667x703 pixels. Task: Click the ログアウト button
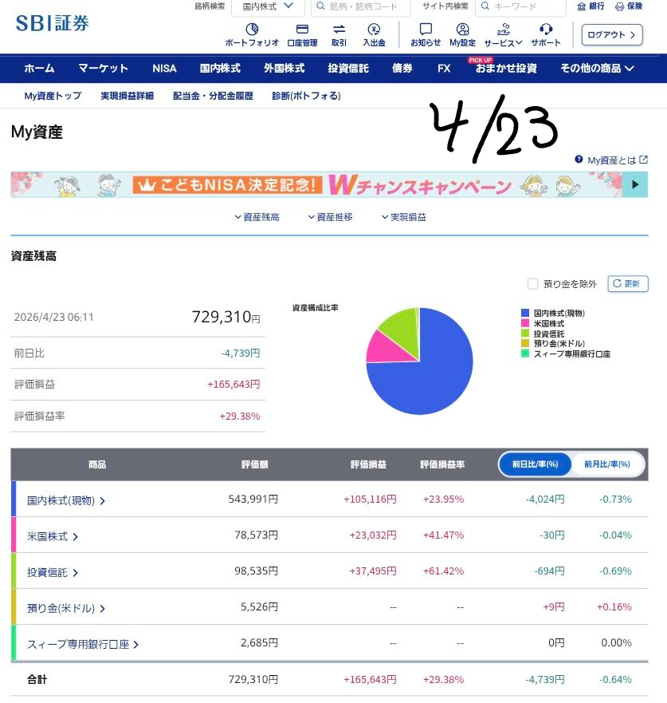[x=612, y=35]
